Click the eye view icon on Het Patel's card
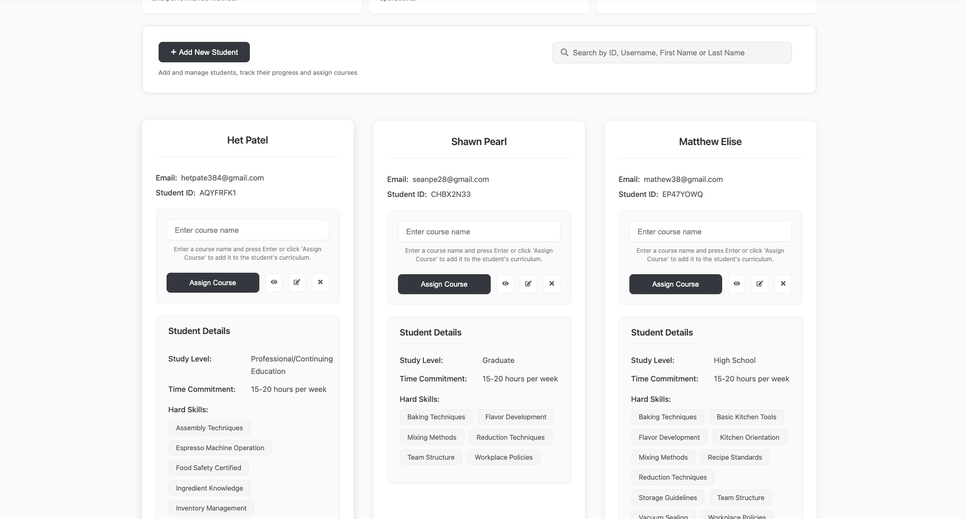 pos(274,282)
